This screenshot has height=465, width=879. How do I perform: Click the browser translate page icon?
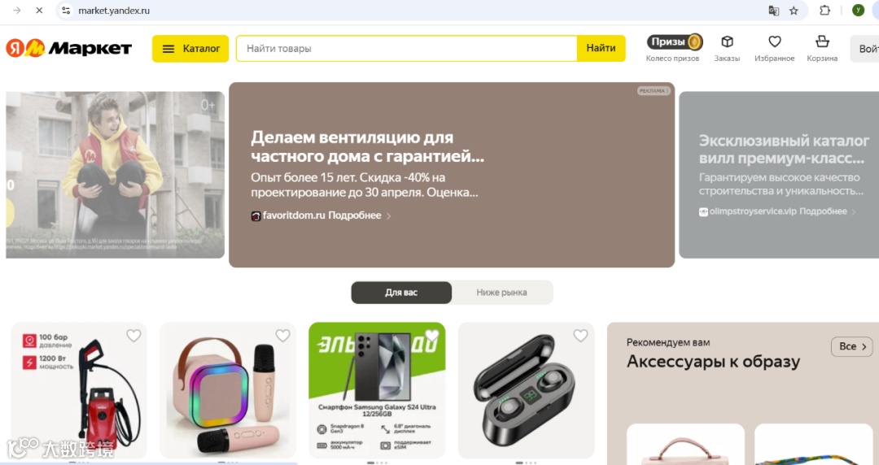[x=774, y=11]
